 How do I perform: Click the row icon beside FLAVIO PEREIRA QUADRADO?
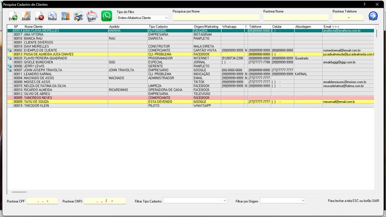(10, 58)
